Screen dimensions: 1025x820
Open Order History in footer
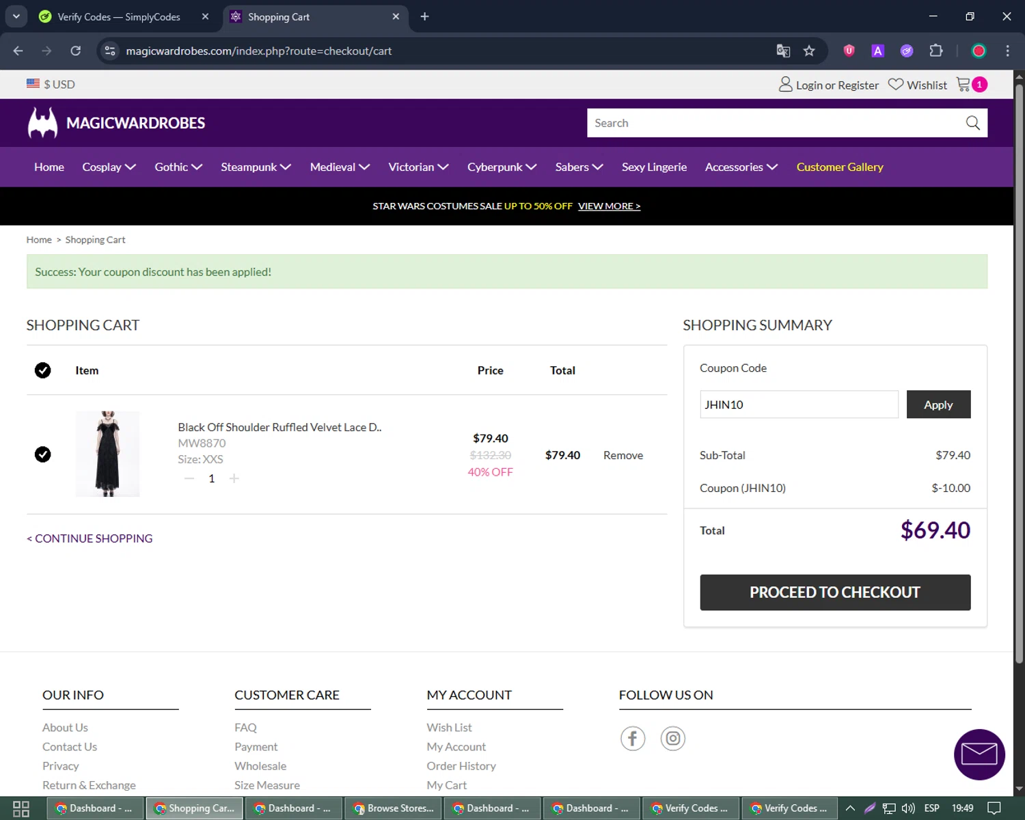[x=461, y=766]
